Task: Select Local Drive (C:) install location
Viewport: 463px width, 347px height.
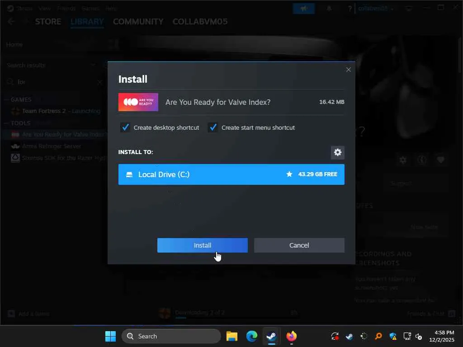Action: click(231, 174)
